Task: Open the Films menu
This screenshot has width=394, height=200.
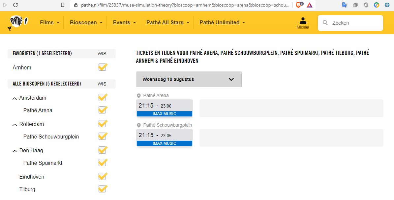Action: pos(50,22)
